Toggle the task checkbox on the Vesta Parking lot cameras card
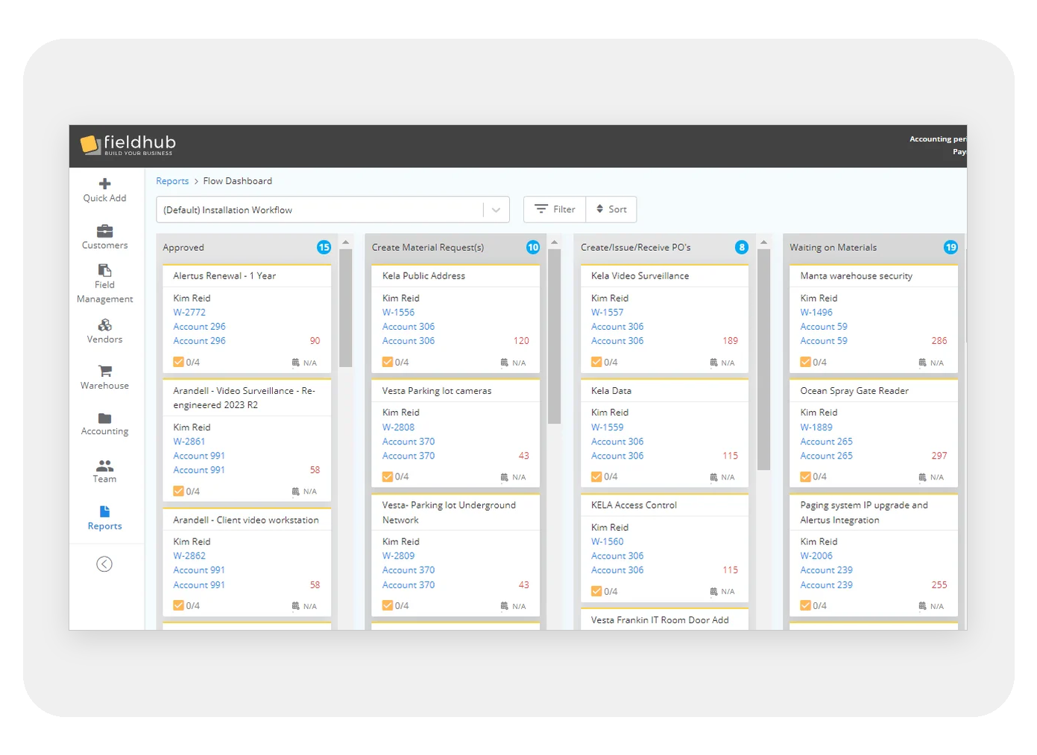 click(x=388, y=477)
